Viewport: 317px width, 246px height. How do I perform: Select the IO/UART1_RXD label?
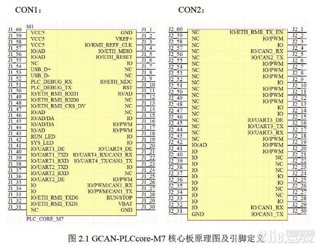(x=50, y=161)
